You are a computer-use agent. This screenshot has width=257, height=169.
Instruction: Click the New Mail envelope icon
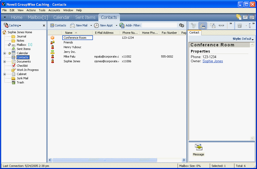tap(72, 25)
